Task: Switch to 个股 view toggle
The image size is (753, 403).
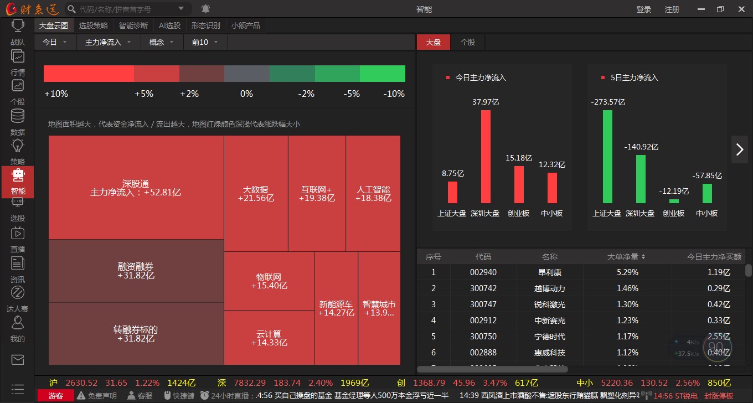Action: (468, 42)
